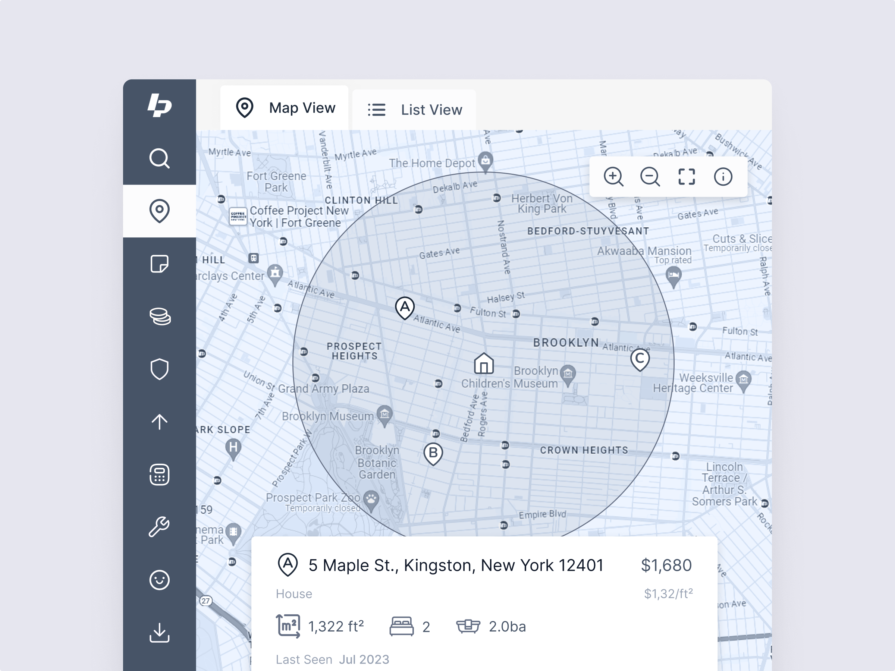The width and height of the screenshot is (895, 671).
Task: Click the Brooklyn Botanic Garden label
Action: (377, 462)
